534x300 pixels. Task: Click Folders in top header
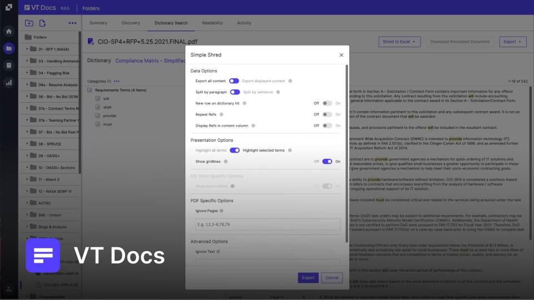tap(91, 8)
